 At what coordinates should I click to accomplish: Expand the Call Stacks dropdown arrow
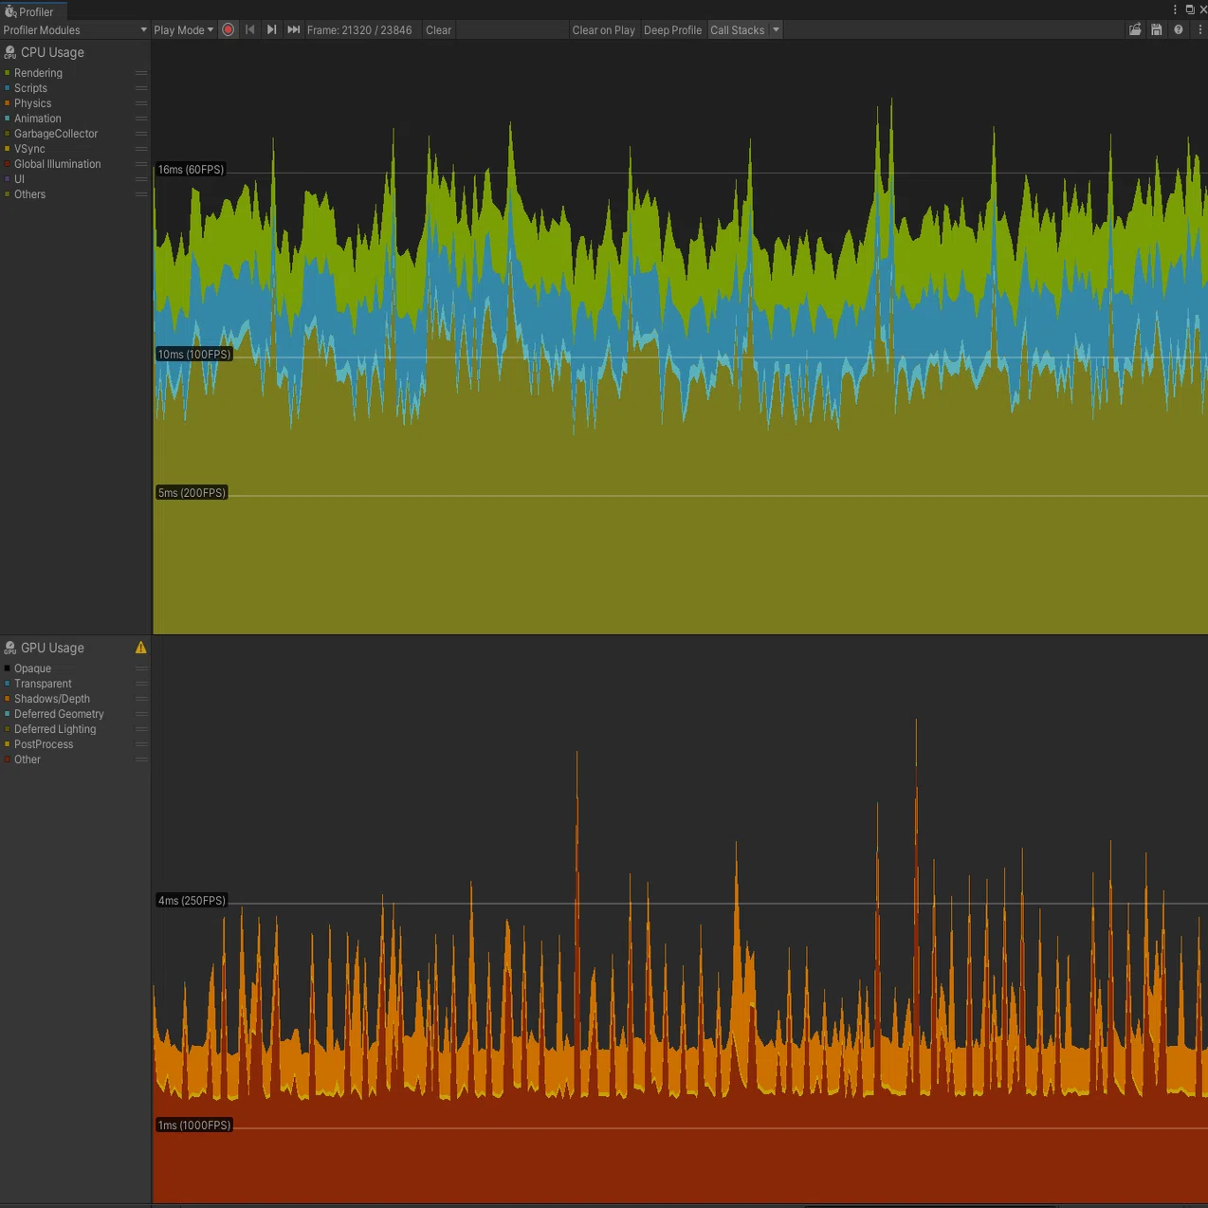pyautogui.click(x=776, y=30)
